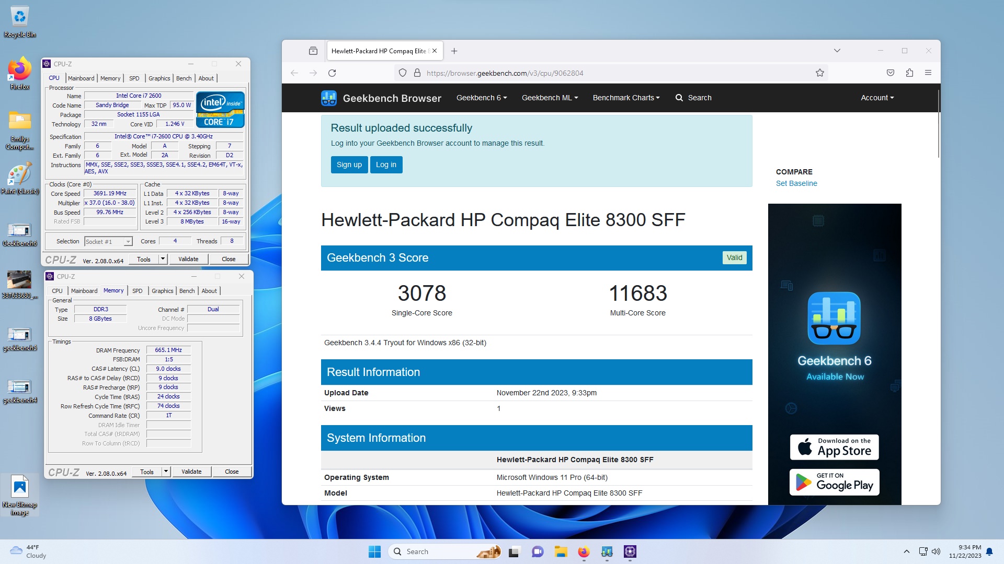1004x564 pixels.
Task: Click the site padlock security icon
Action: [417, 73]
